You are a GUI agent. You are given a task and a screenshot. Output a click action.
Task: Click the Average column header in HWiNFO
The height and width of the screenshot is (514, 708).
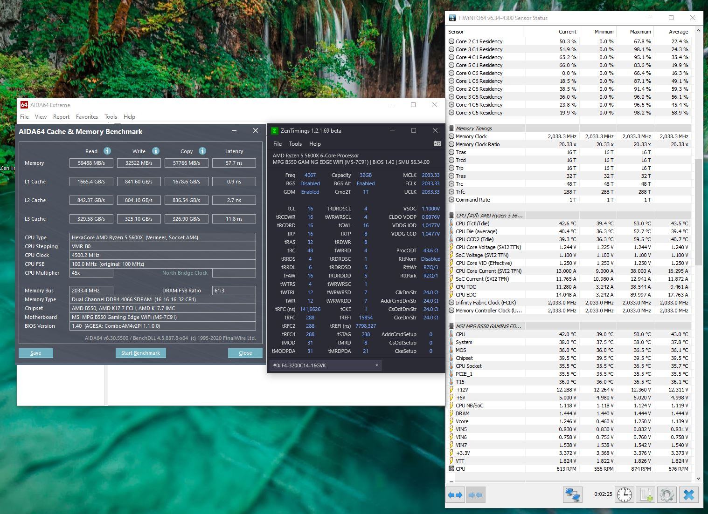click(x=672, y=32)
